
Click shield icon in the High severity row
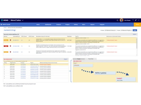coord(10,46)
